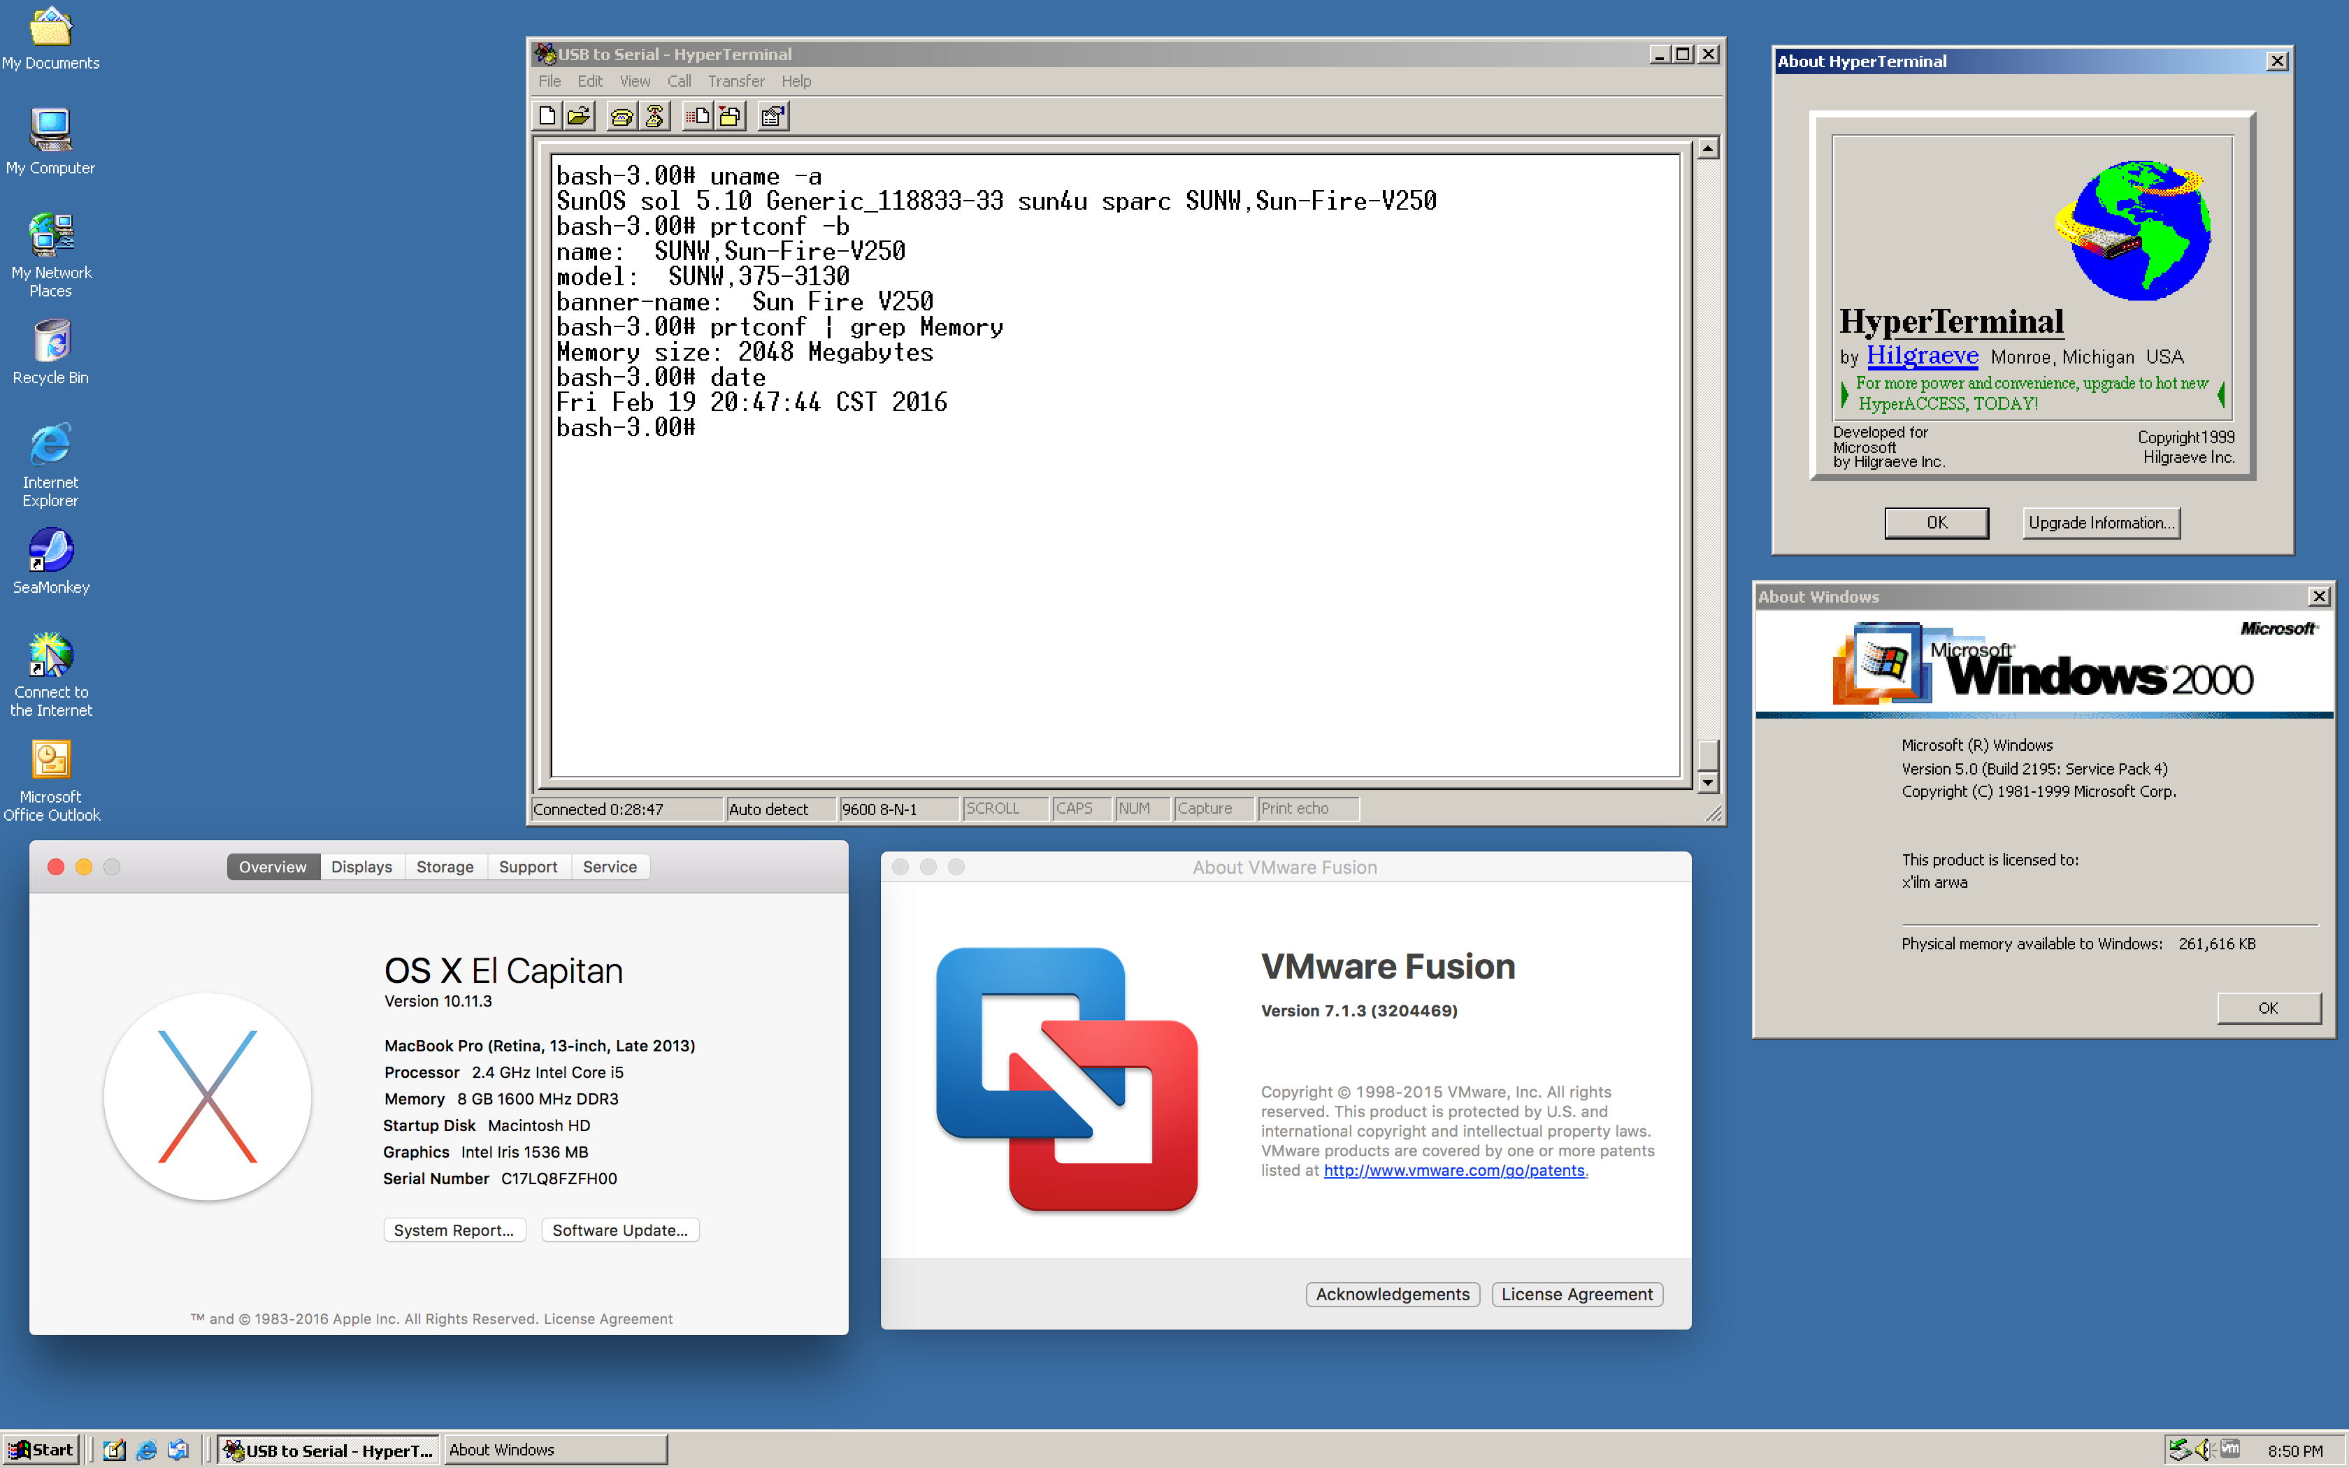Click the USB to Serial HyperTerminal taskbar button

point(328,1450)
